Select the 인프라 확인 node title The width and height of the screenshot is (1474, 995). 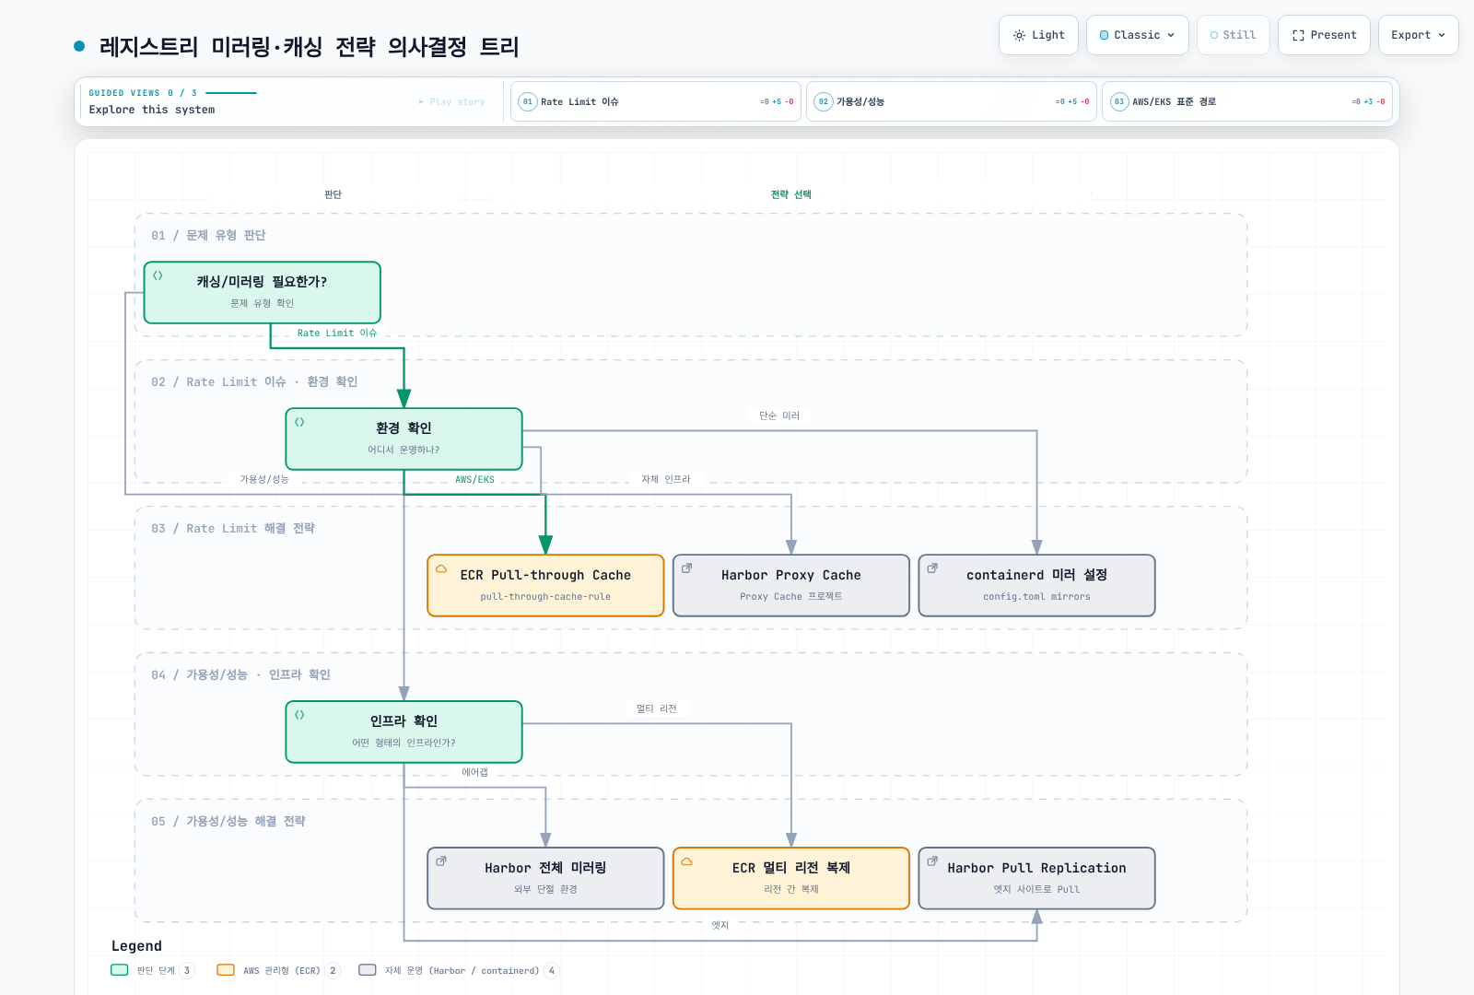pyautogui.click(x=404, y=721)
